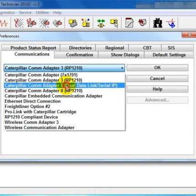
Task: Collapse the communication adapter dropdown arrow
Action: [122, 68]
